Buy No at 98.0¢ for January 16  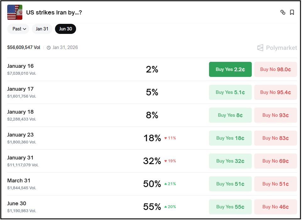275,69
